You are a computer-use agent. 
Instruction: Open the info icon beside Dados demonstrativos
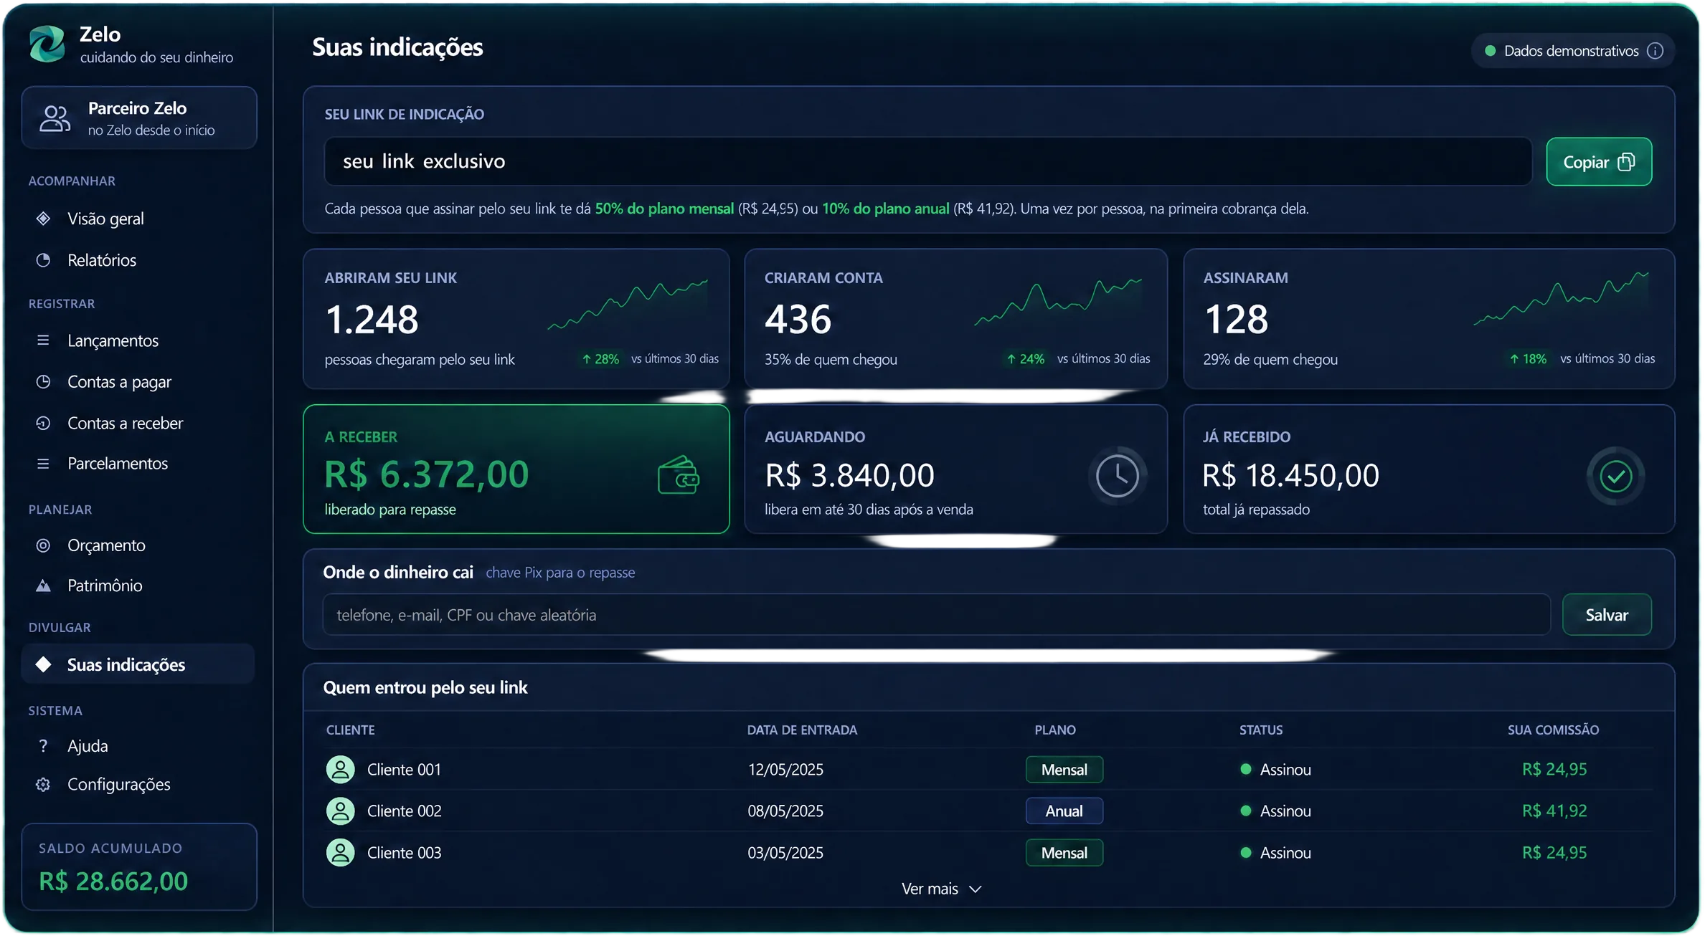pos(1655,51)
